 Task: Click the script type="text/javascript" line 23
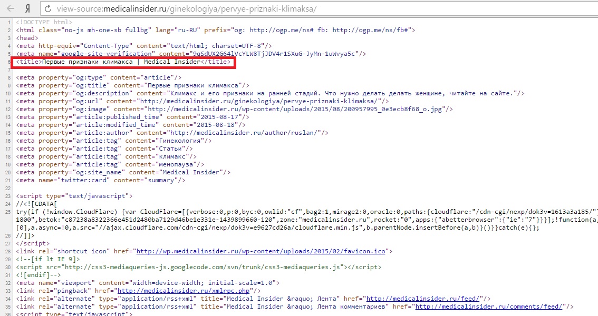pyautogui.click(x=74, y=196)
